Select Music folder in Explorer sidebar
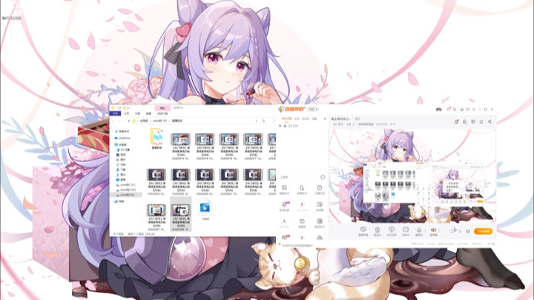 [121, 175]
